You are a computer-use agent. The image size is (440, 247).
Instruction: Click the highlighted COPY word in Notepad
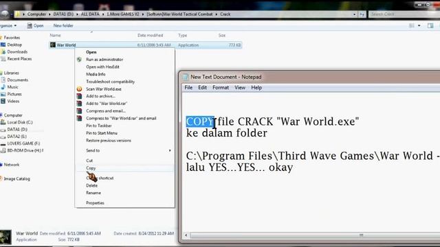click(200, 122)
